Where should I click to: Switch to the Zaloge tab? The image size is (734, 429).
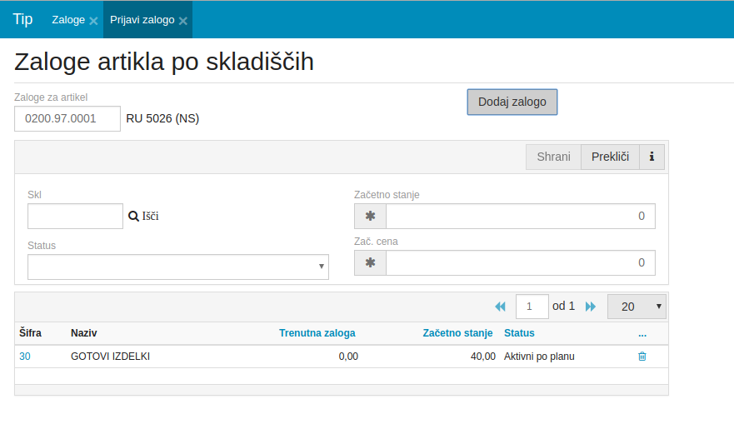coord(68,20)
